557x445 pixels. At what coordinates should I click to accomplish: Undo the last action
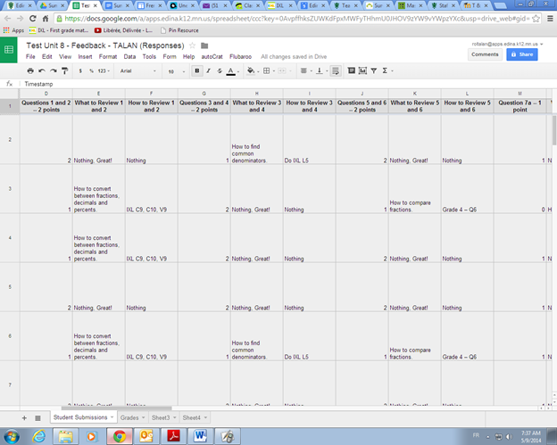pos(42,71)
